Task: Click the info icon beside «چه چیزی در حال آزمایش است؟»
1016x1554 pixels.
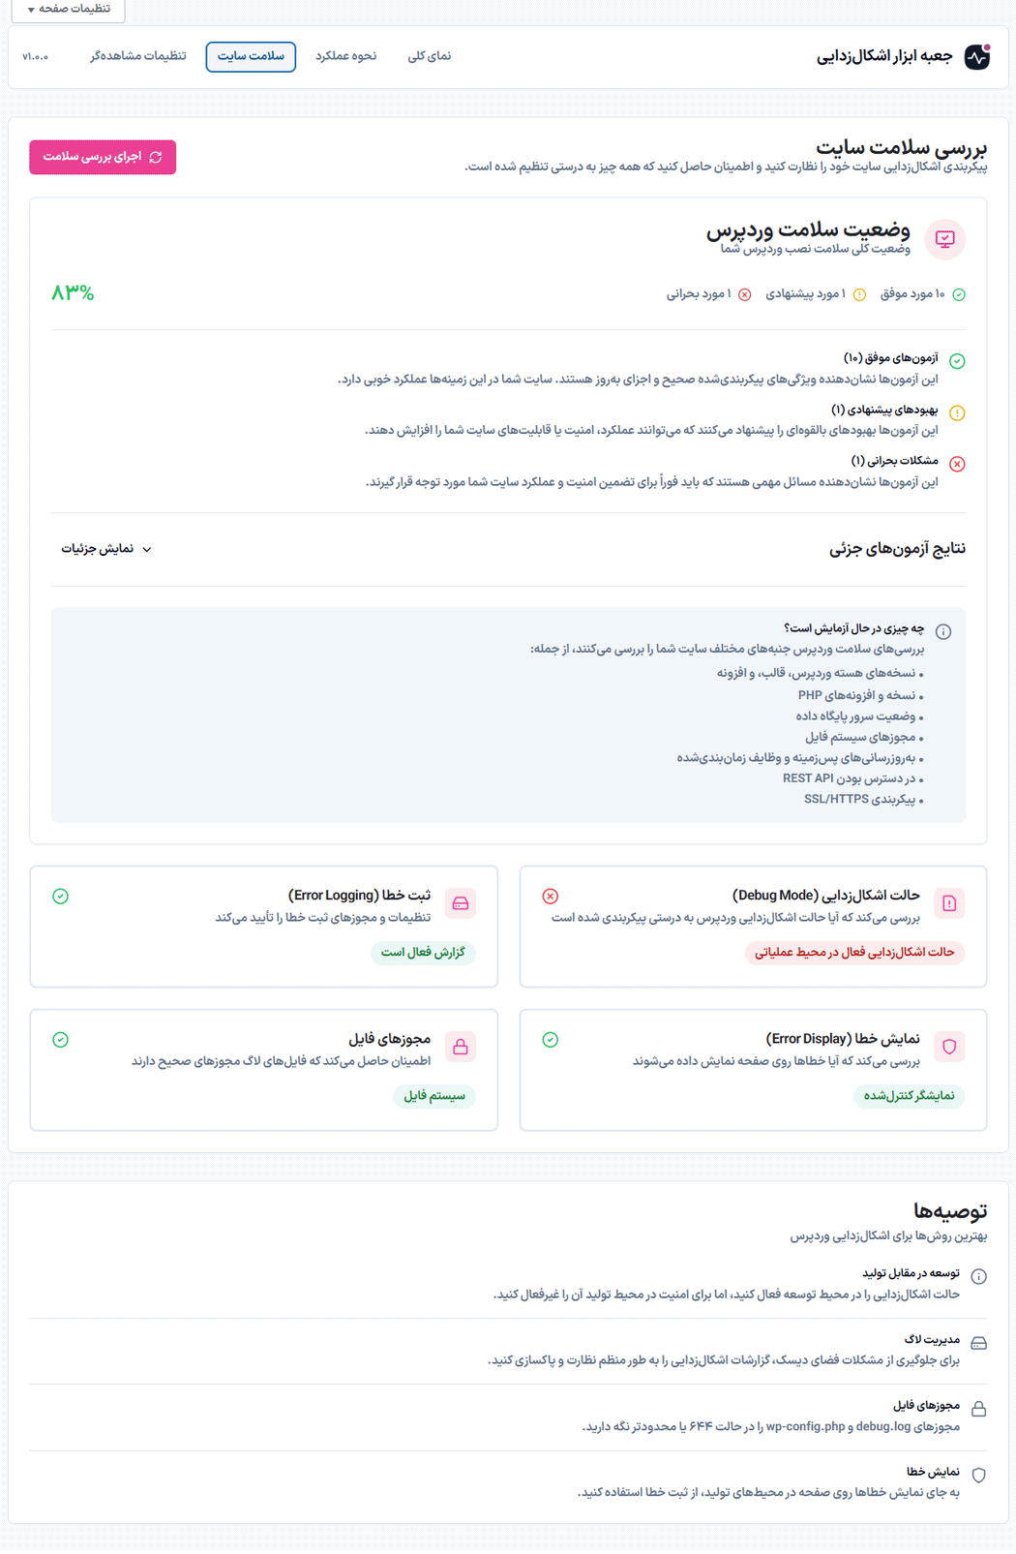Action: [943, 631]
